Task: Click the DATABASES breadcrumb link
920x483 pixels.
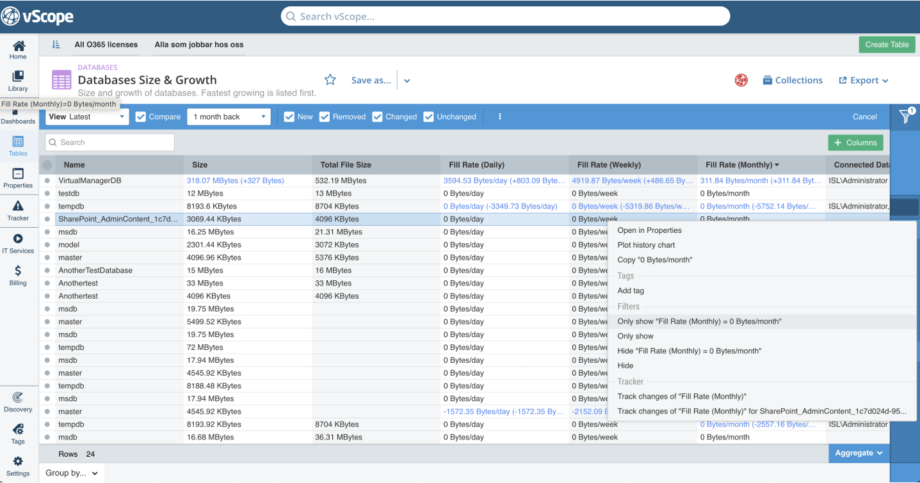Action: 97,67
